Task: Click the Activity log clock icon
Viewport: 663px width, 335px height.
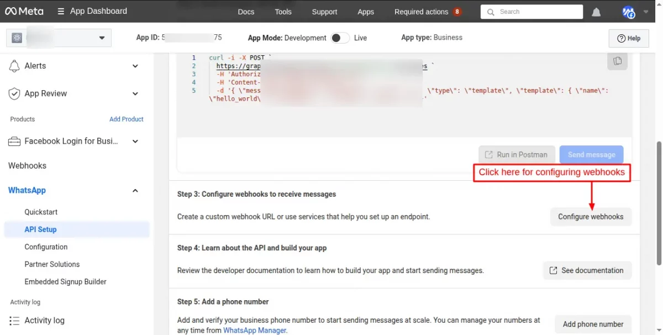Action: click(x=14, y=320)
